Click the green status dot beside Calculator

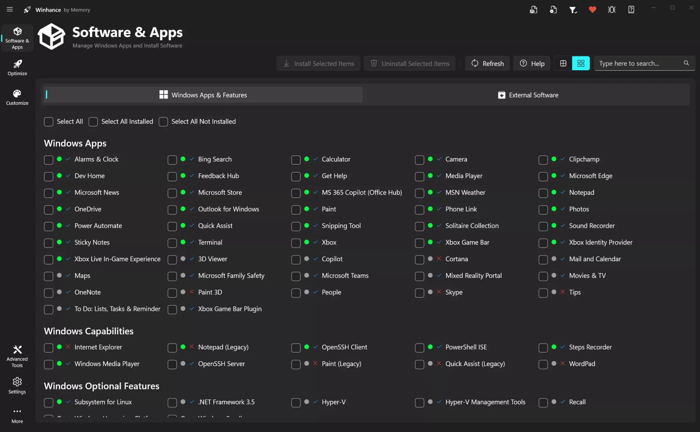click(307, 159)
